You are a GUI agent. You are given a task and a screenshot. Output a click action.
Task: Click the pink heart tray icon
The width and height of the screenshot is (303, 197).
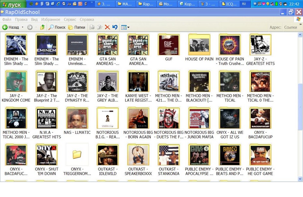coord(264,4)
